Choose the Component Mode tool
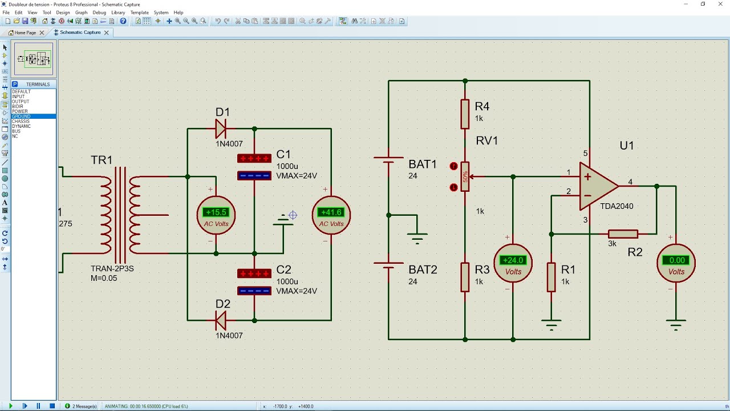Image resolution: width=730 pixels, height=411 pixels. pyautogui.click(x=5, y=55)
